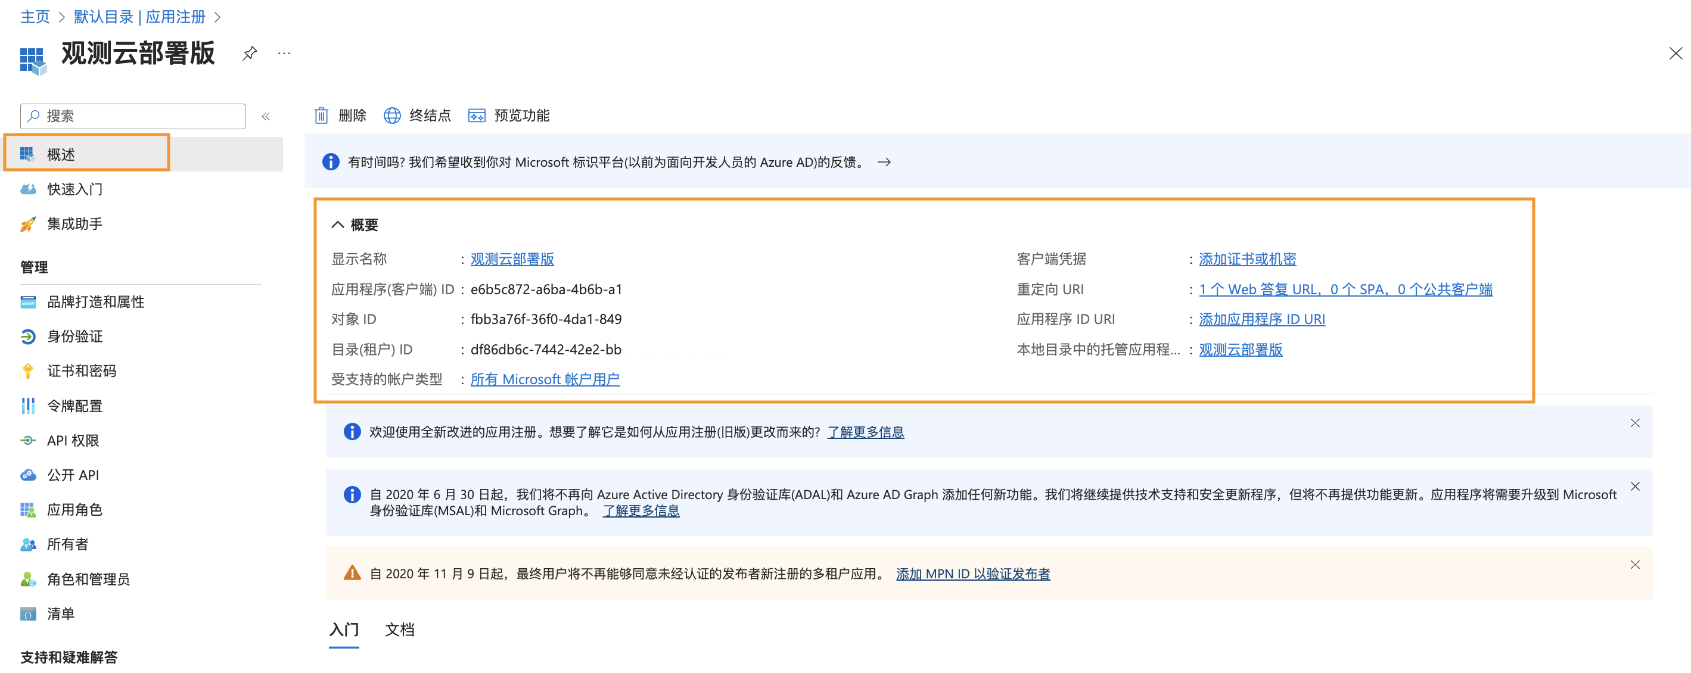Click 了解更多信息 in app registration welcome banner
1691x673 pixels.
(865, 432)
